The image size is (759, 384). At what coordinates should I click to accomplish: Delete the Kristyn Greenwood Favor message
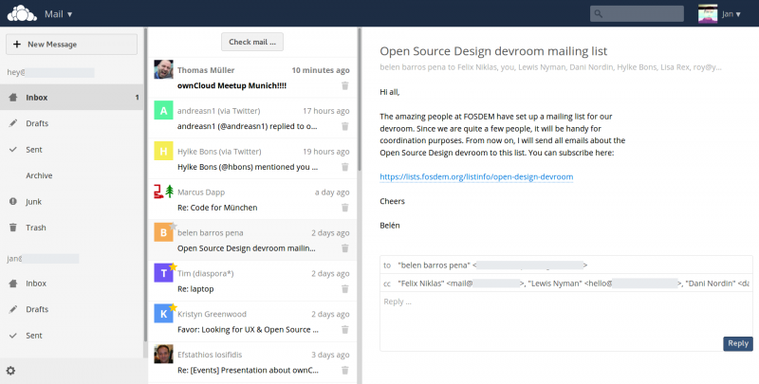[x=345, y=329]
